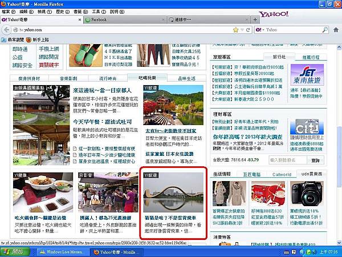Open the 書籤 menu
The height and width of the screenshot is (257, 342).
81,12
